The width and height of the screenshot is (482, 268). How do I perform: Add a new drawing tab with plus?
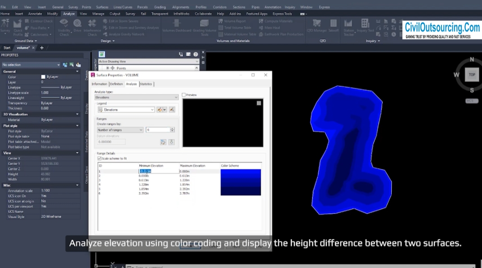(42, 48)
